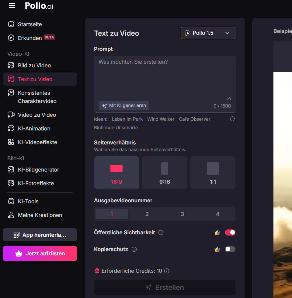The image size is (292, 298).
Task: Click the Video zu Video icon
Action: pos(11,115)
